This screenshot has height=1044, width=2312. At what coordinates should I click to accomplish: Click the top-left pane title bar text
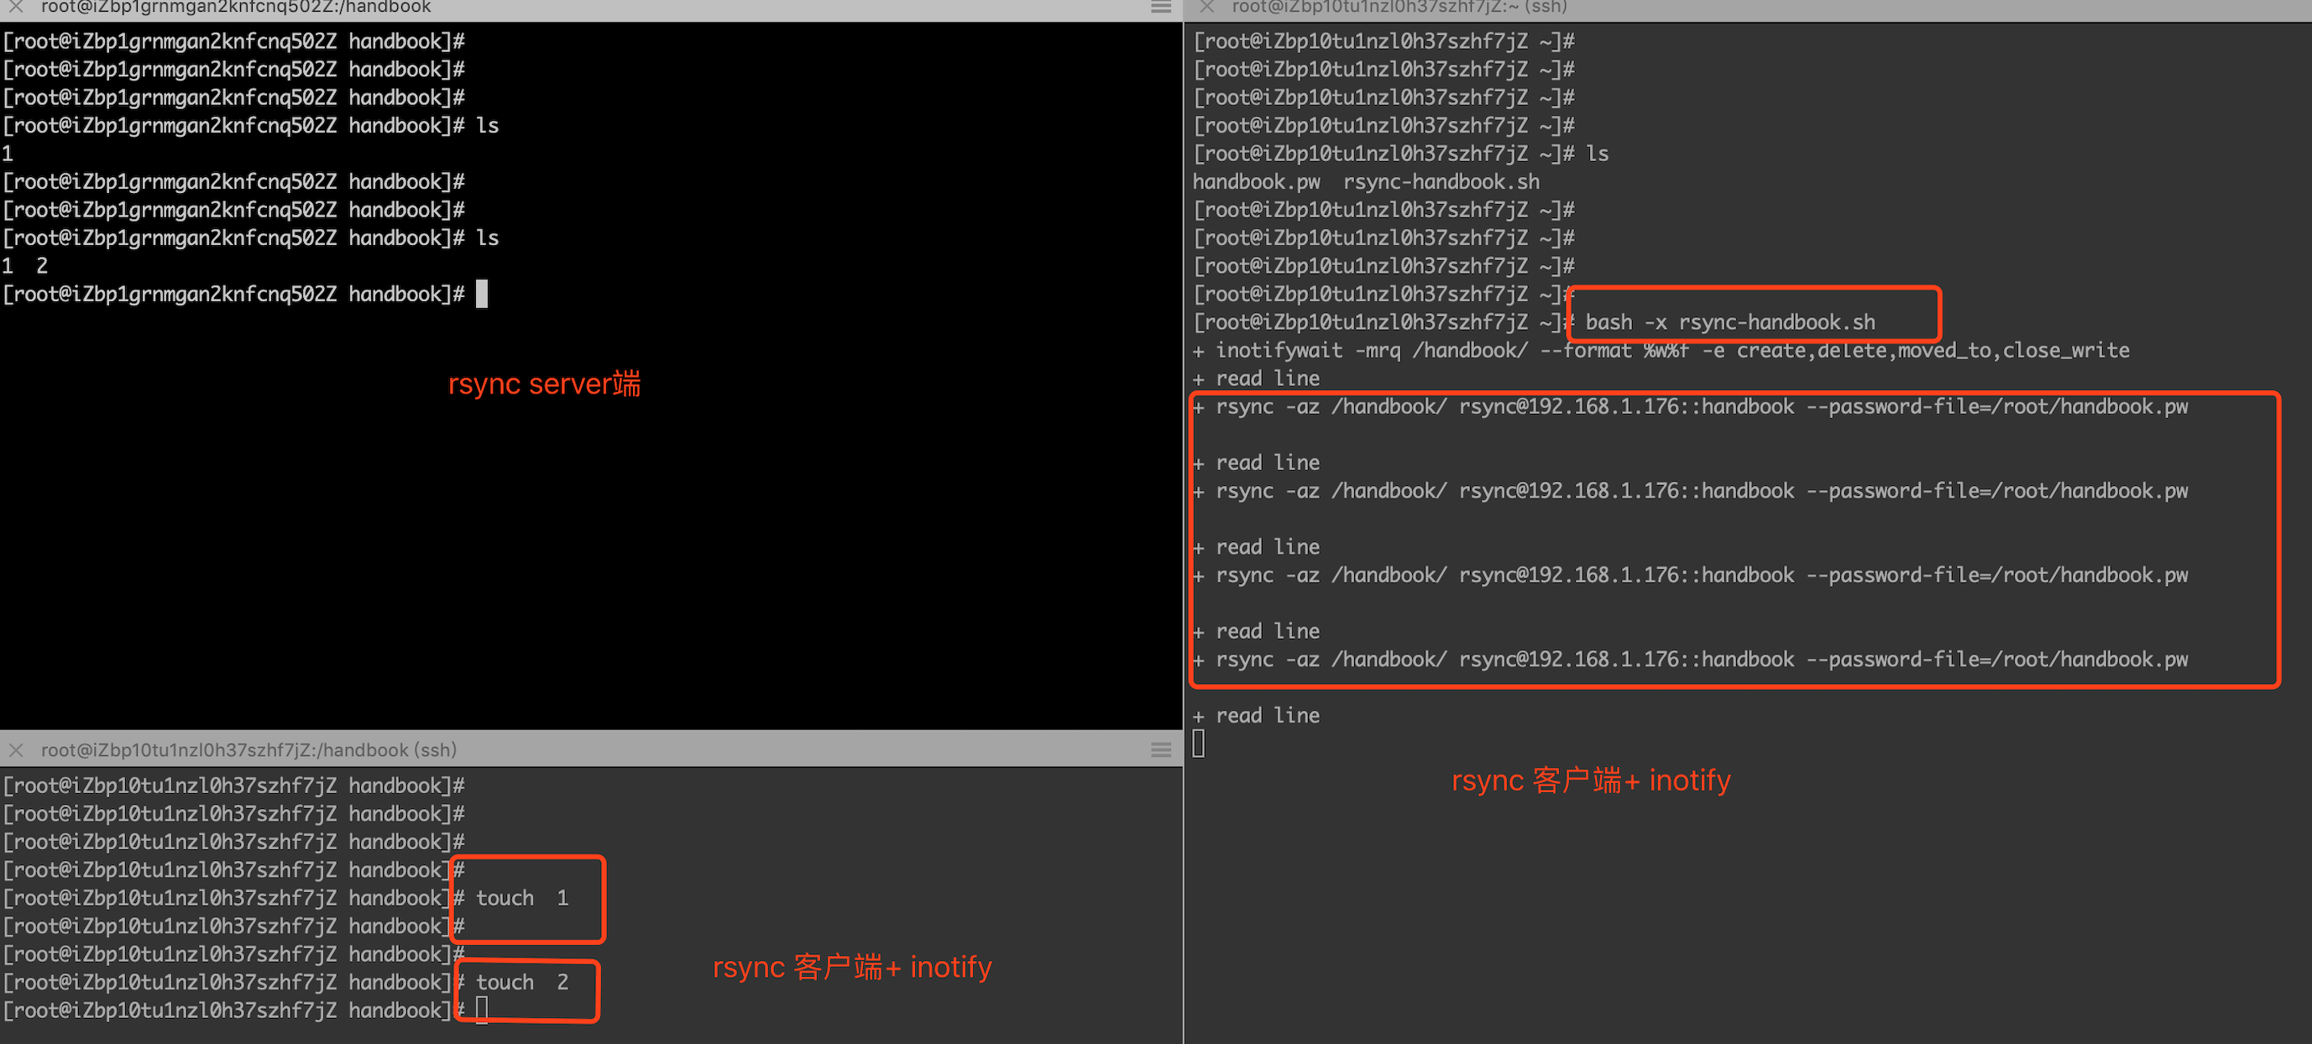pyautogui.click(x=235, y=8)
